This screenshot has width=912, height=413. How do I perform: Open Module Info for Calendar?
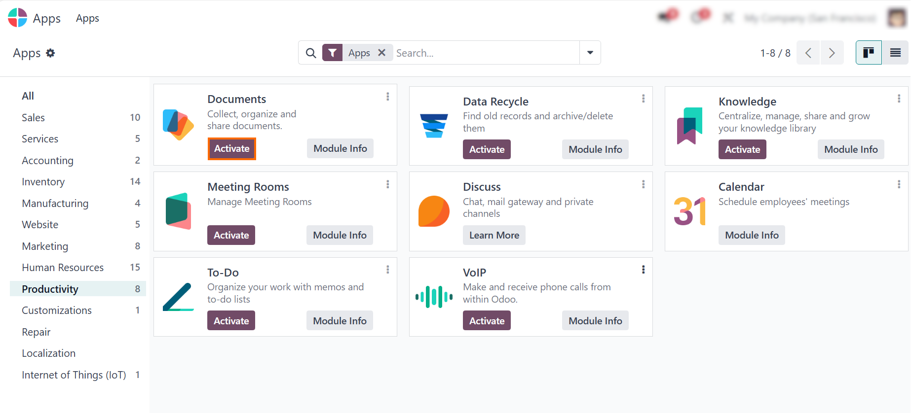[752, 235]
